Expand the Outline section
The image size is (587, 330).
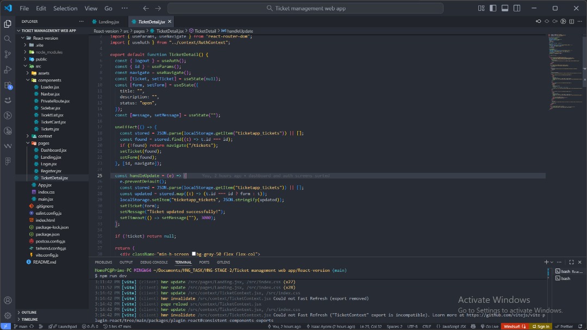click(29, 313)
